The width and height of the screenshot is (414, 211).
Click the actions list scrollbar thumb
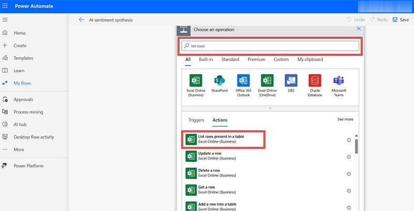[357, 146]
